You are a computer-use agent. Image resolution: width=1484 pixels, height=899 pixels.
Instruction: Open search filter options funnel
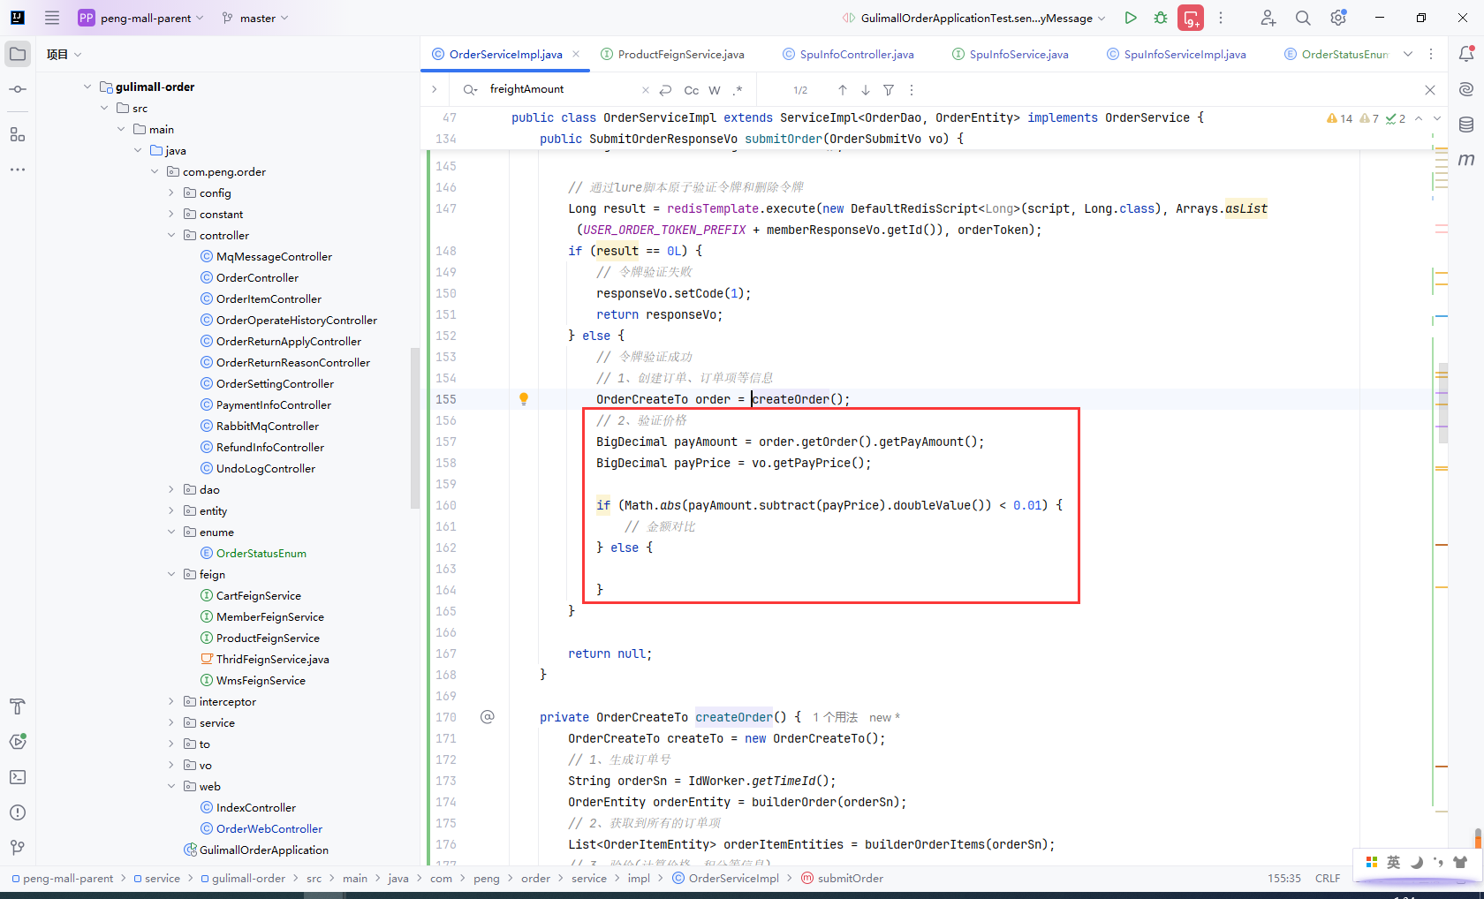pos(889,90)
